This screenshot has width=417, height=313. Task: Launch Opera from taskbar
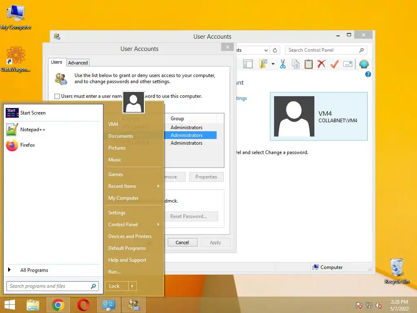tap(83, 305)
